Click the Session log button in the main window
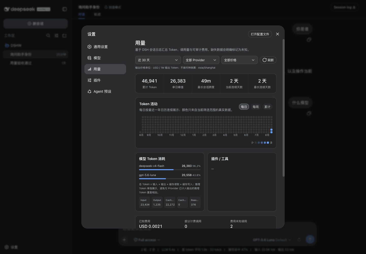 click(344, 7)
